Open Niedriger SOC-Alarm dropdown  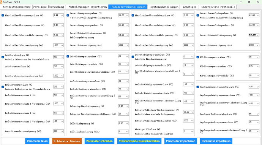188,131
